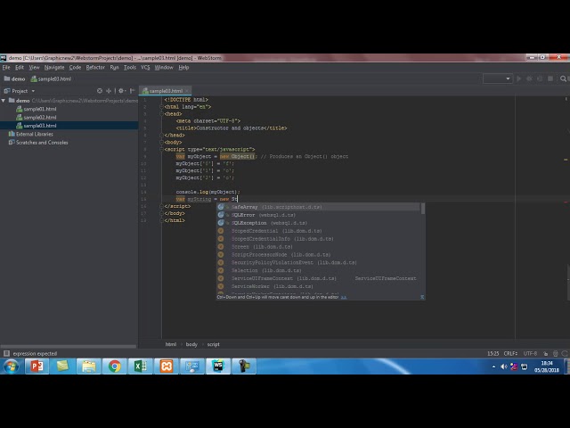Collapse the demo project folder
570x428 pixels.
(4, 101)
